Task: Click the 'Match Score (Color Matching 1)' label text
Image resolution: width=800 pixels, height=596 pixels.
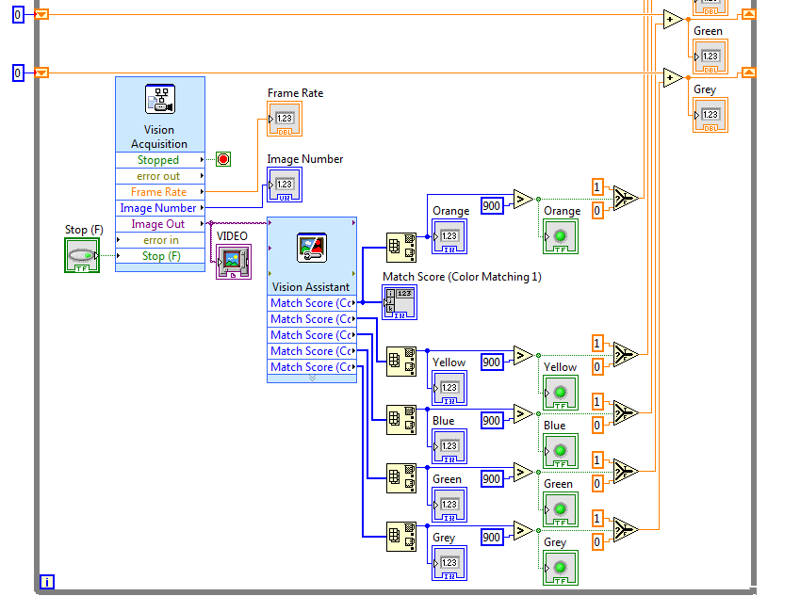Action: [462, 277]
